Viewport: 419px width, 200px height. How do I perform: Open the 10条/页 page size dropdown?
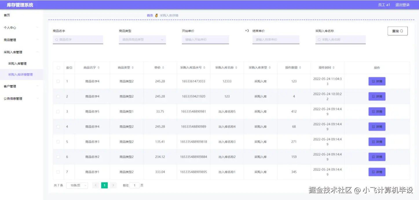(77, 185)
